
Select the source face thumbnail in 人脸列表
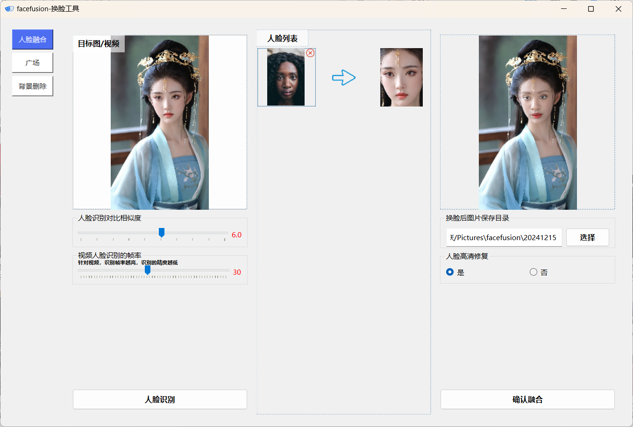(286, 78)
